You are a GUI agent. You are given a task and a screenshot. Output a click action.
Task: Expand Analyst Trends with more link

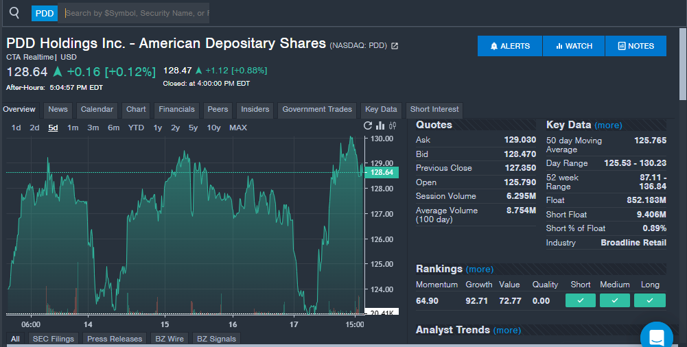[x=506, y=331]
